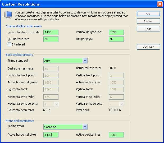This screenshot has height=143, width=164.
Task: Click the monitor icon beside the description
Action: click(x=8, y=15)
